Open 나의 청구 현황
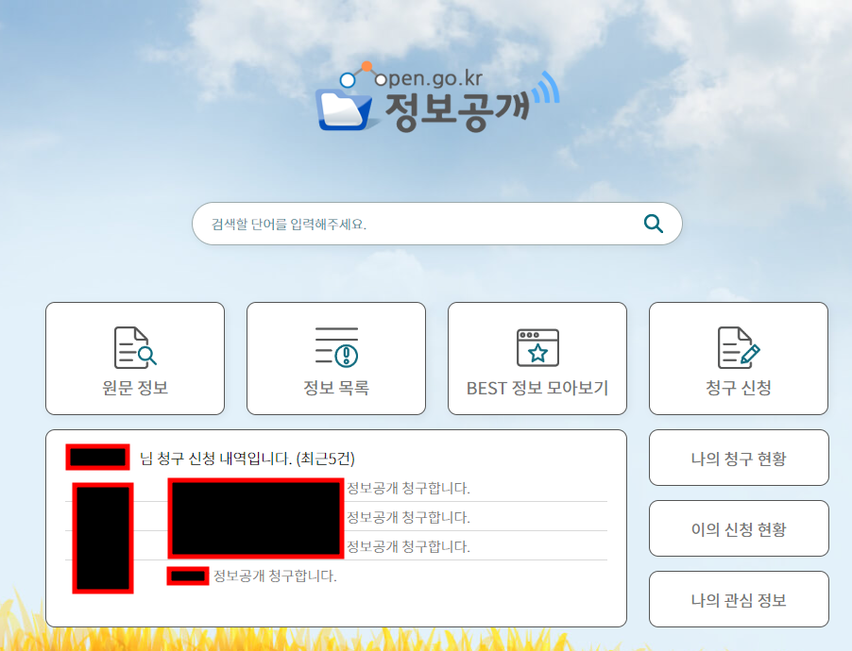The width and height of the screenshot is (852, 651). pos(738,458)
